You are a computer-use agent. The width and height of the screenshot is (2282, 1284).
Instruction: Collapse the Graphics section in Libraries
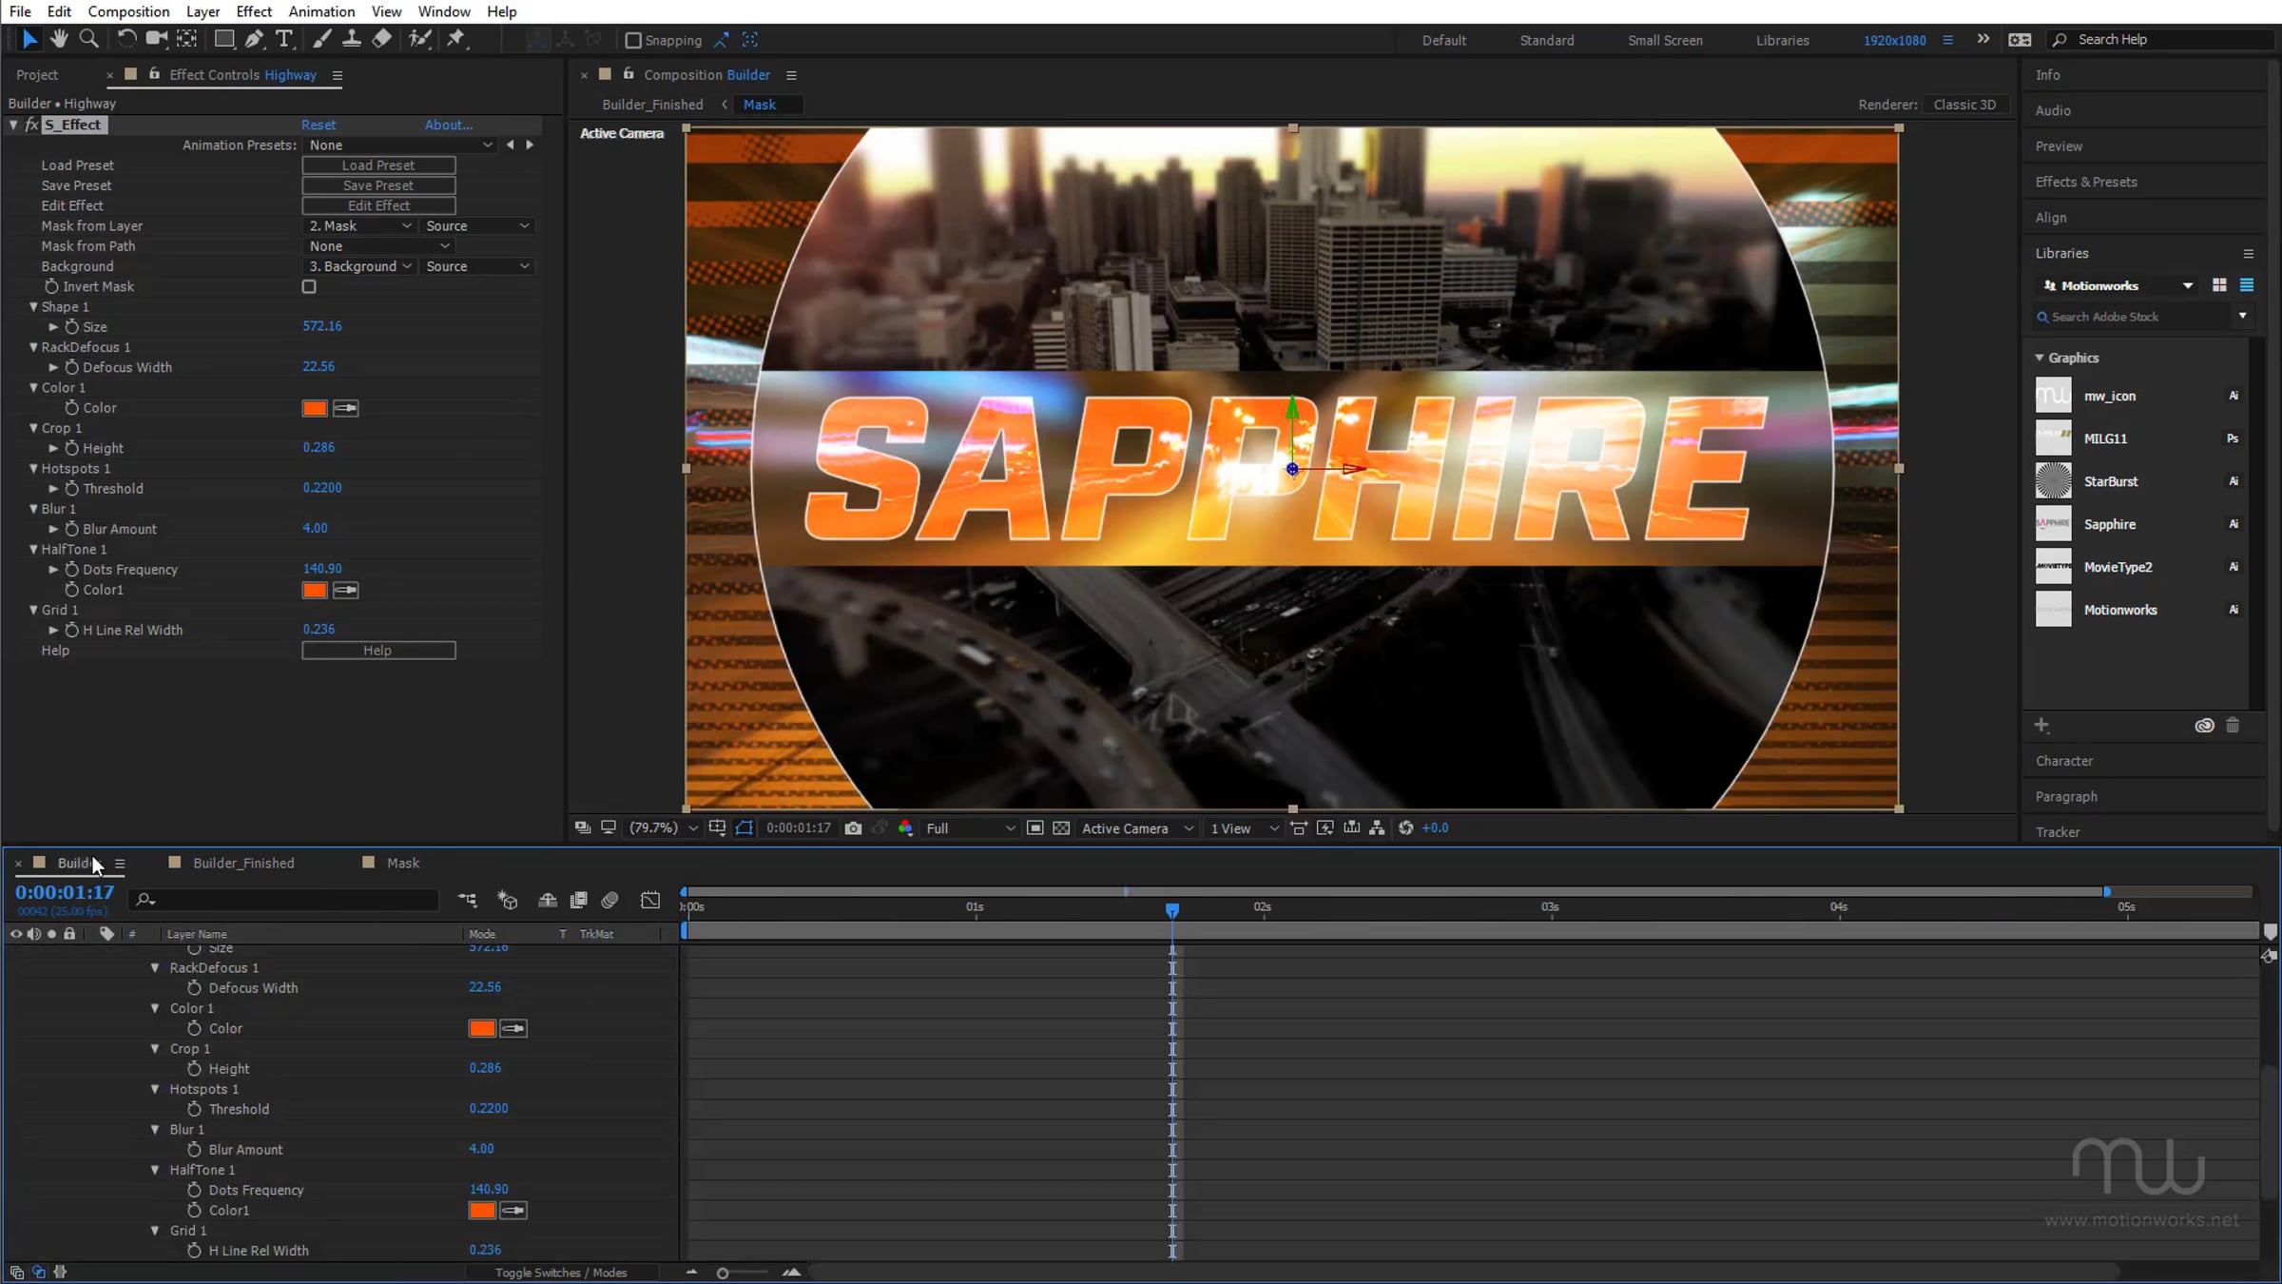(2040, 358)
